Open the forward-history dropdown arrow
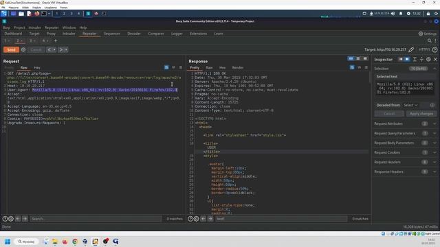This screenshot has width=440, height=247. tap(66, 50)
